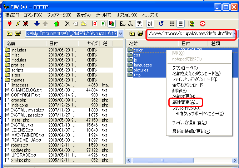Sort remote list by 日付 column header

(186, 43)
